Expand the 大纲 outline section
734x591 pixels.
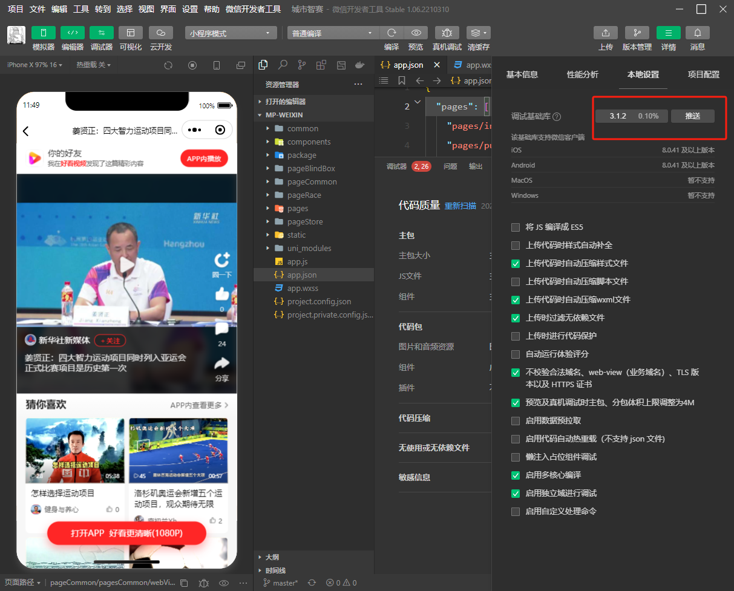(272, 557)
